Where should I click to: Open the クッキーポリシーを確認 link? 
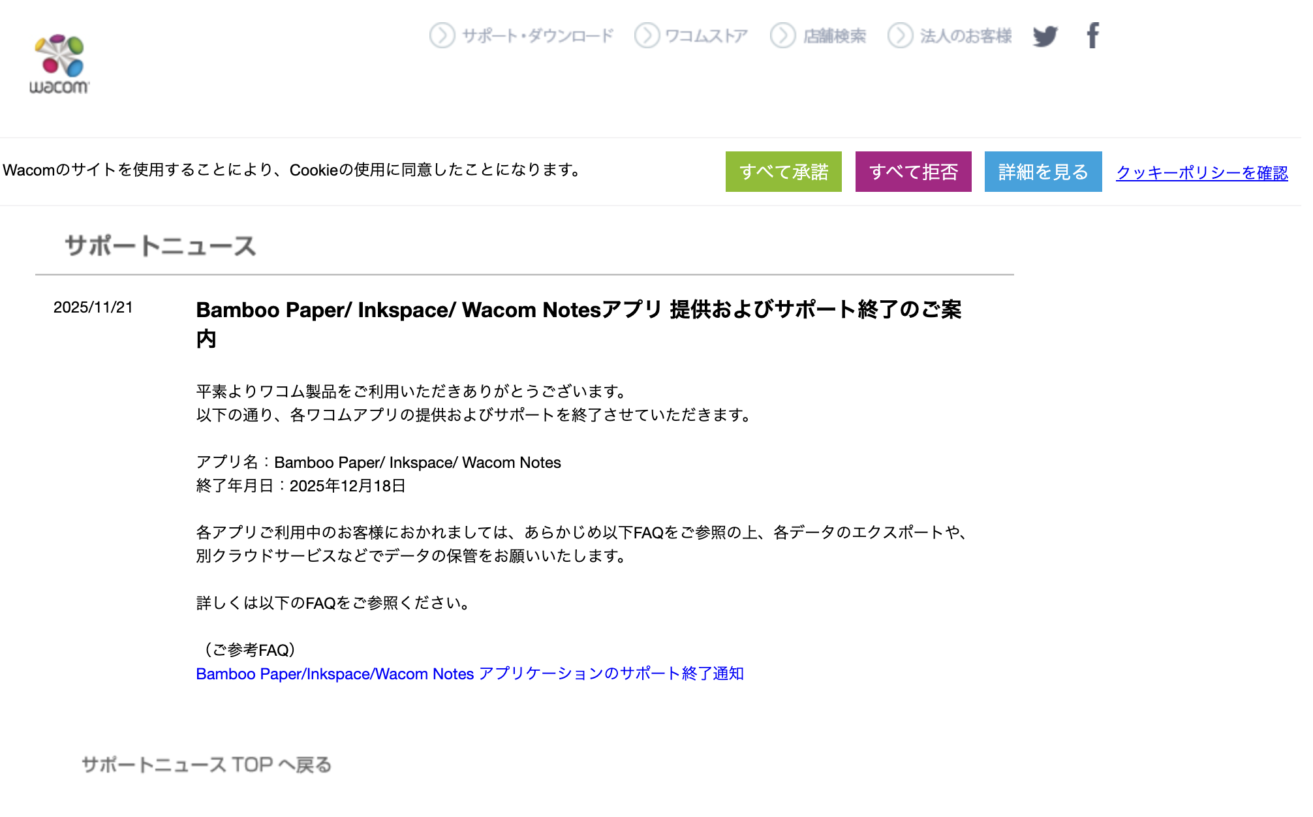click(1203, 172)
